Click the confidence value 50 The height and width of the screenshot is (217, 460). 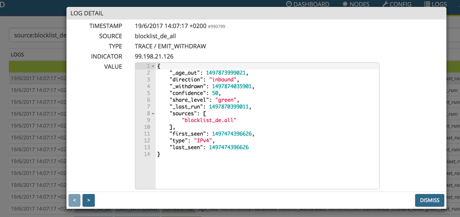[x=215, y=93]
